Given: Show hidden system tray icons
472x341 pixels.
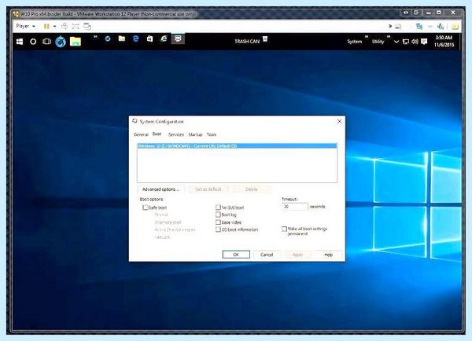Looking at the screenshot, I should tap(396, 42).
